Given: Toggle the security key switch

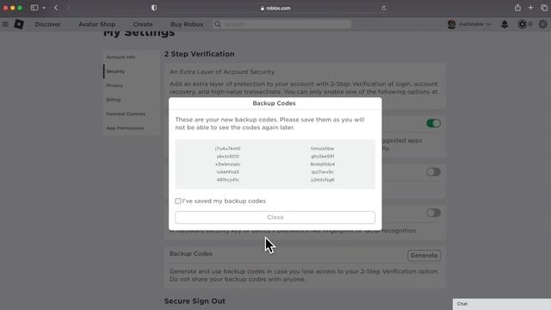Looking at the screenshot, I should 433,213.
